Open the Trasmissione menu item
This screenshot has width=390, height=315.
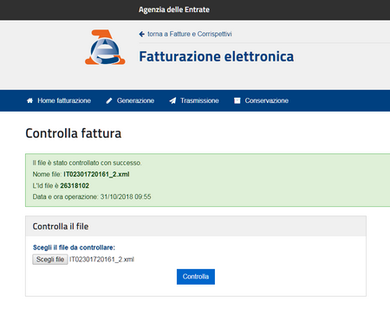click(194, 100)
